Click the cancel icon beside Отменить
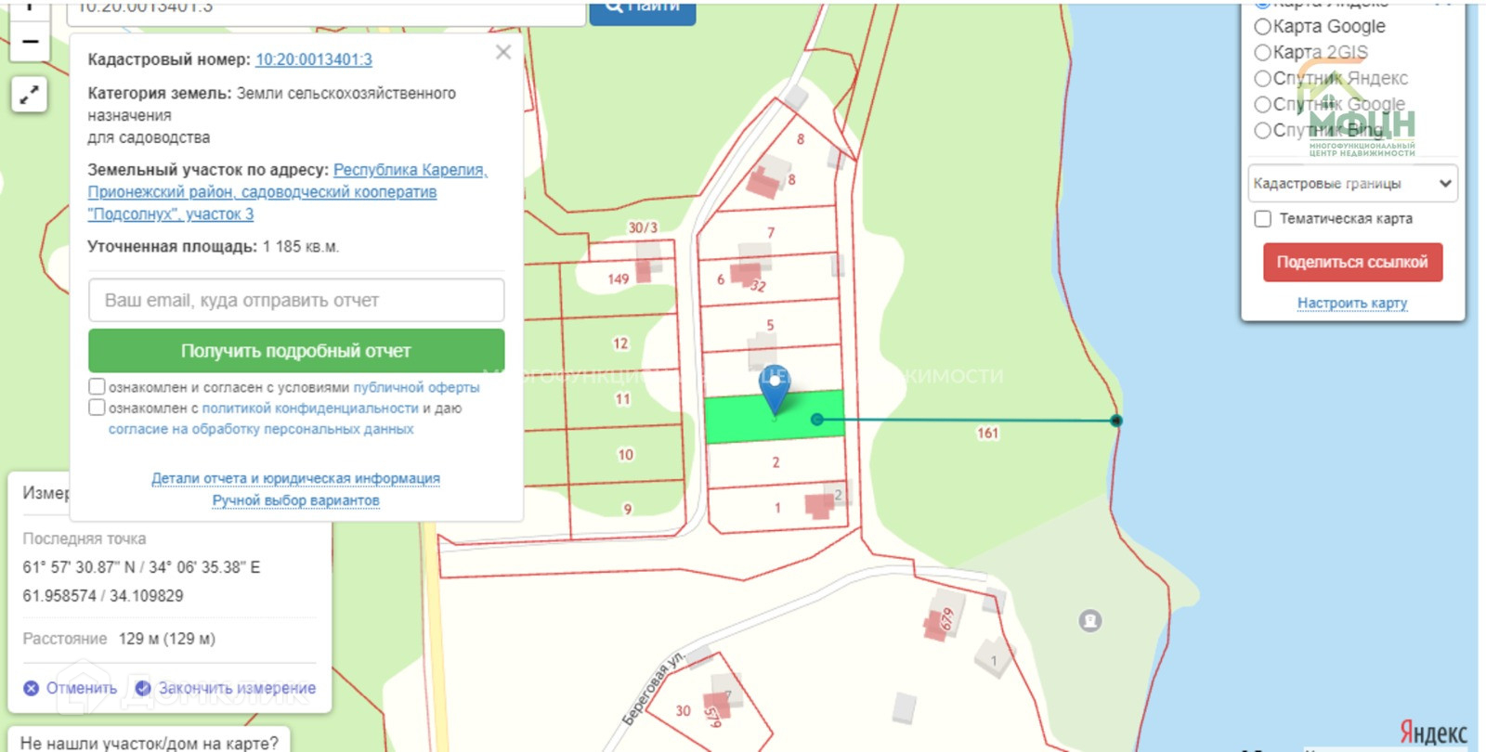Screen dimensions: 1486x752 point(31,688)
